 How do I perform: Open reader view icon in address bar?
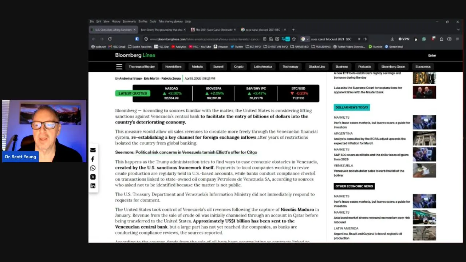[x=265, y=39]
